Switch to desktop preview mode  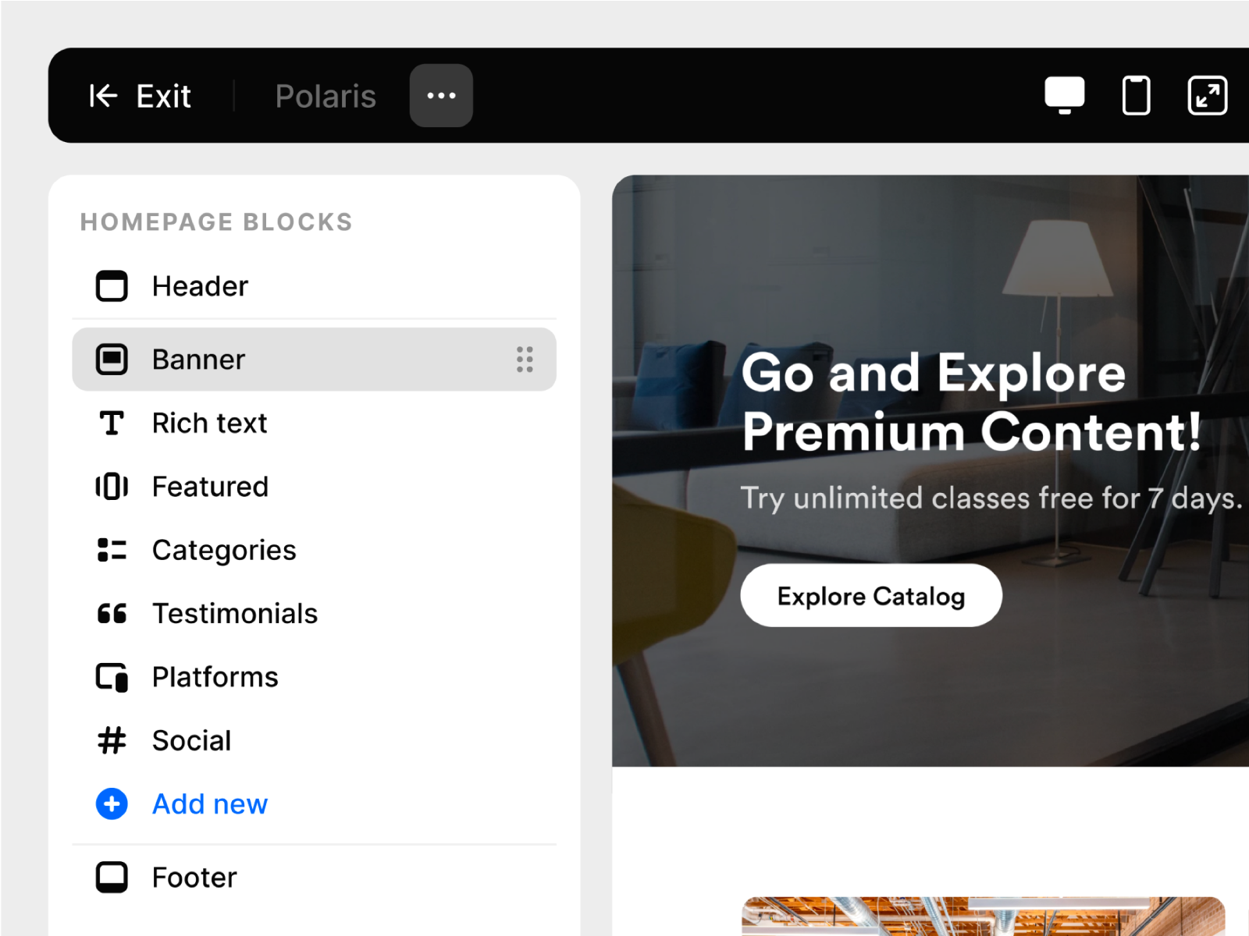point(1064,95)
